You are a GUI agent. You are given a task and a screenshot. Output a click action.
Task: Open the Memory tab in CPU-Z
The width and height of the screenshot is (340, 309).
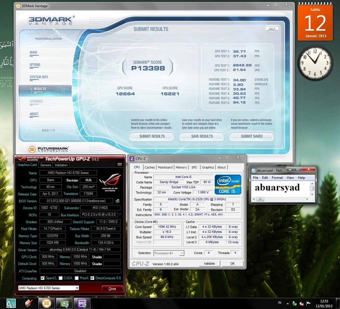click(x=181, y=167)
